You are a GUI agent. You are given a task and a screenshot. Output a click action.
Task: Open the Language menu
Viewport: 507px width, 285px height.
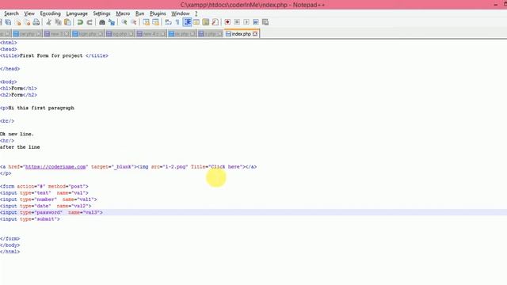click(77, 13)
